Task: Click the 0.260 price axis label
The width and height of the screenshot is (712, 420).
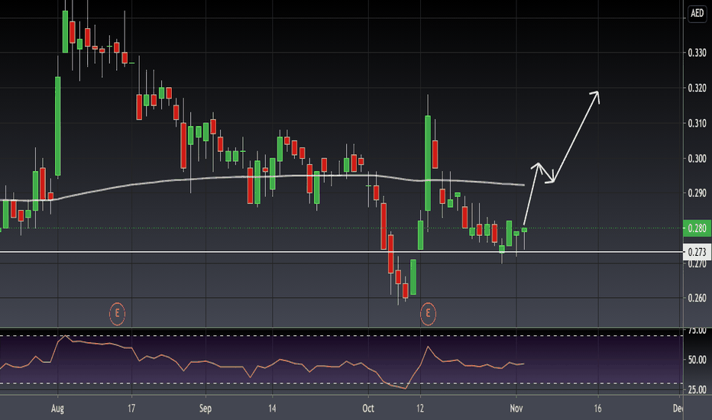Action: tap(697, 299)
